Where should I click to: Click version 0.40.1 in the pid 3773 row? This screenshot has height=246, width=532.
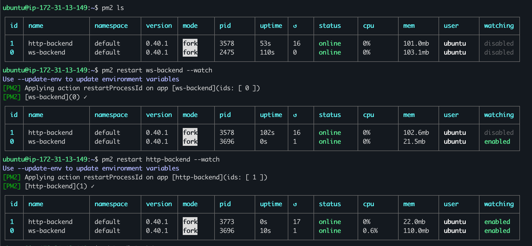coord(157,222)
